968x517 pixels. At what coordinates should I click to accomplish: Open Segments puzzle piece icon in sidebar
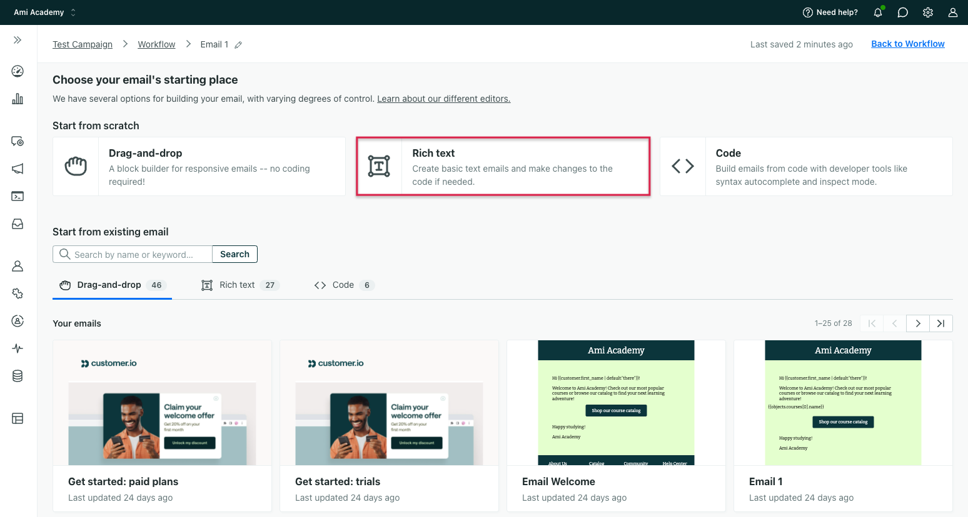tap(18, 293)
